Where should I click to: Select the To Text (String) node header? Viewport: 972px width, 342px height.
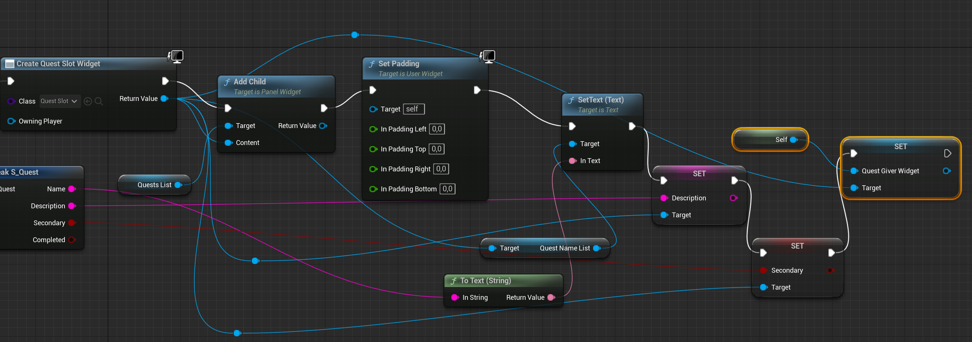click(x=485, y=281)
